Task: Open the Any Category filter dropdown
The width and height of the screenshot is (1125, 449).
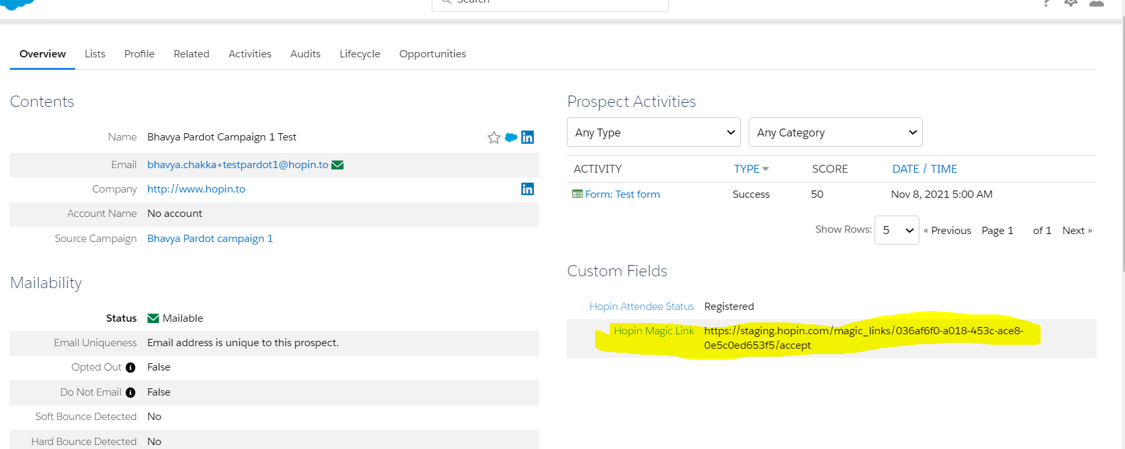Action: tap(836, 133)
